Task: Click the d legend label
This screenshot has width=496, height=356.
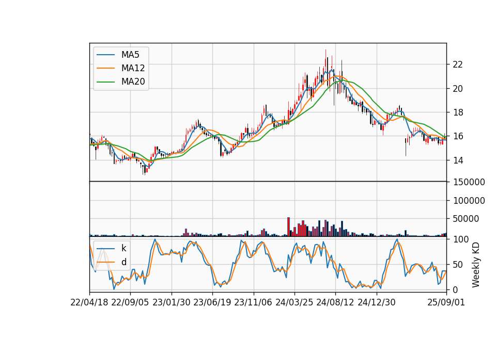Action: pyautogui.click(x=123, y=262)
